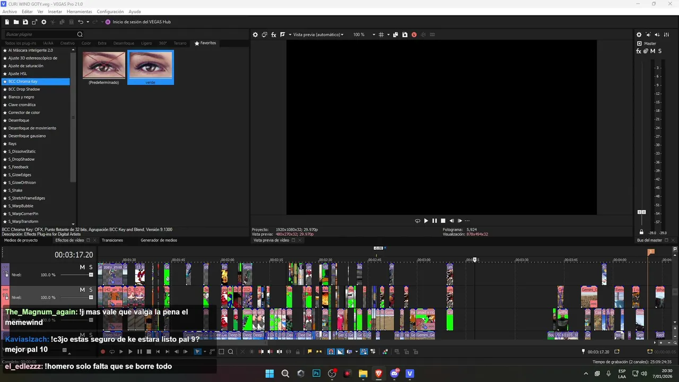Viewport: 679px width, 382px height.
Task: Toggle preview on external monitor
Action: click(264, 34)
